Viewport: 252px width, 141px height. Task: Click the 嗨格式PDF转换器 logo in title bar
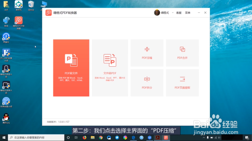pyautogui.click(x=49, y=13)
